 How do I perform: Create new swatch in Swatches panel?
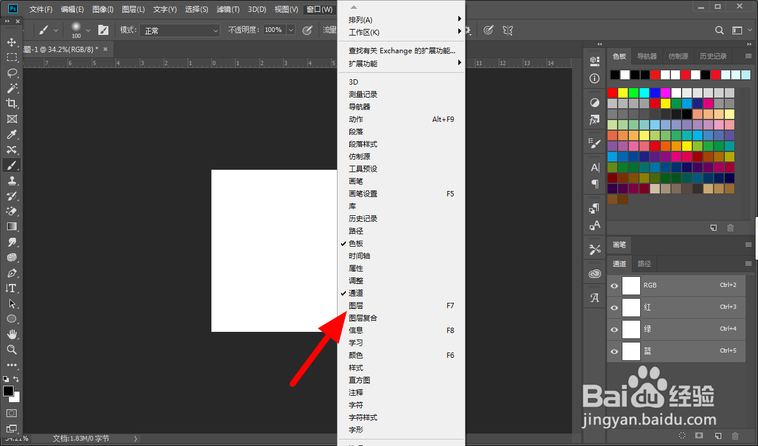coord(714,228)
